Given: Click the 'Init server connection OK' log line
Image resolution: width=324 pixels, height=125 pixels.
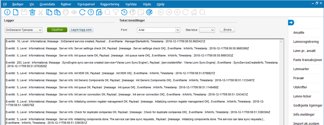Looking at the screenshot, I should point(127,94).
